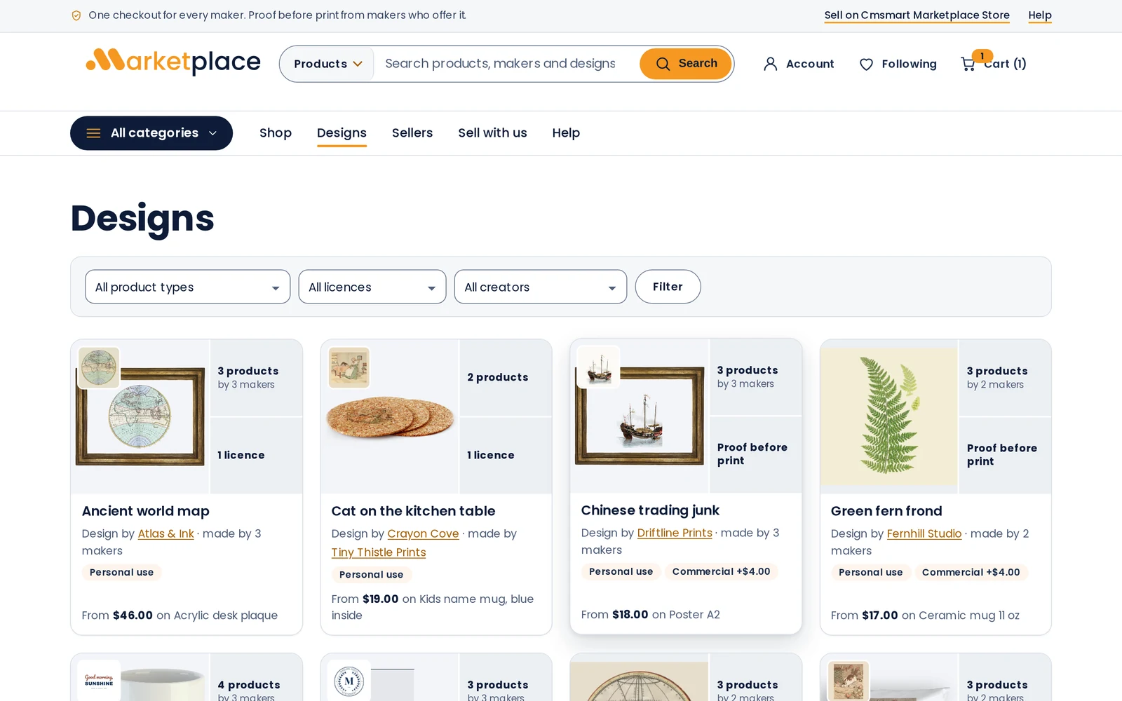Screen dimensions: 1122x701
Task: Open the Sell with us tab
Action: (x=492, y=133)
